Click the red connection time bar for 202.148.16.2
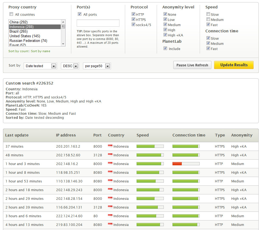Screen dimensions: 262x230 click(177, 164)
